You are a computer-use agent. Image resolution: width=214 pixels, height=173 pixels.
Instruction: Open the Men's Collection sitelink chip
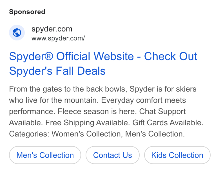(x=45, y=155)
